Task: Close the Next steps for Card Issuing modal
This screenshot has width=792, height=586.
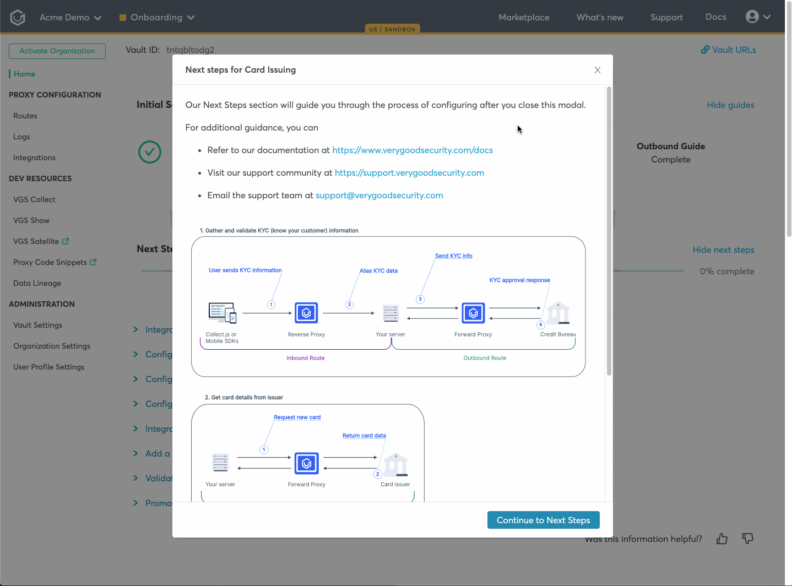Action: [598, 70]
